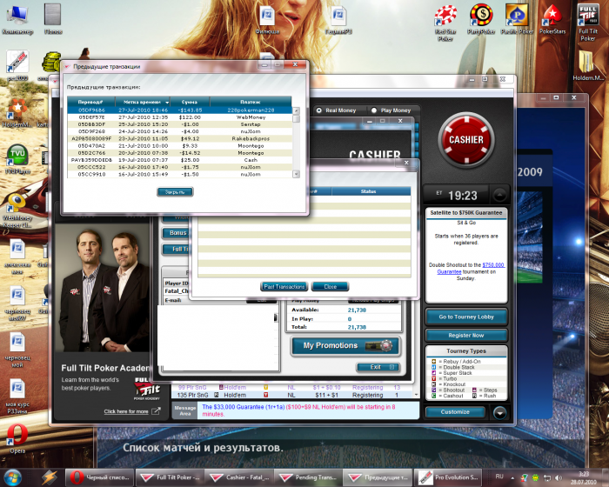Click the Rush legend icon
Viewport: 609px width, 487px height.
click(474, 396)
